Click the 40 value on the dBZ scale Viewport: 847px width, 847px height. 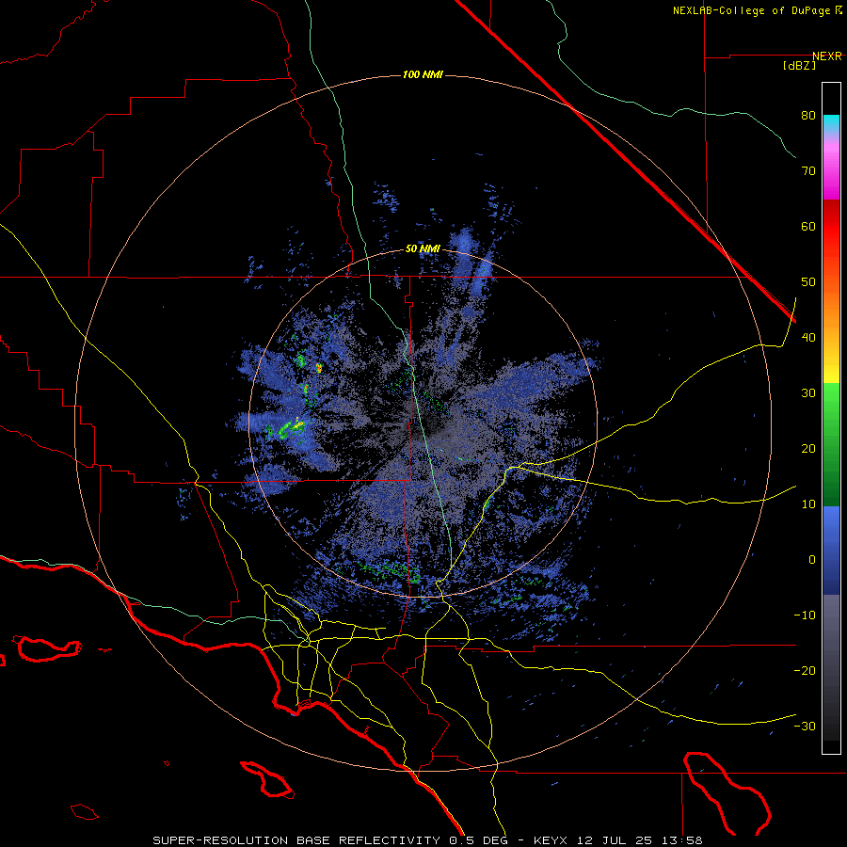[808, 338]
